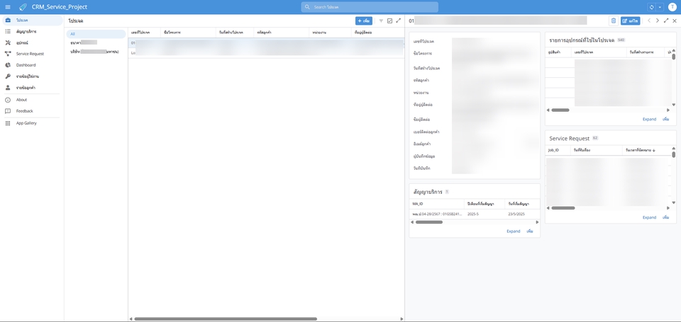Click the vertical scrollbar in the equipment table
This screenshot has height=322, width=681.
[x=674, y=57]
